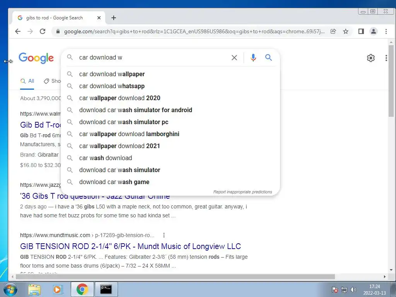Viewport: 396px width, 297px height.
Task: Close the 'gibs to rod' tab
Action: (99, 18)
